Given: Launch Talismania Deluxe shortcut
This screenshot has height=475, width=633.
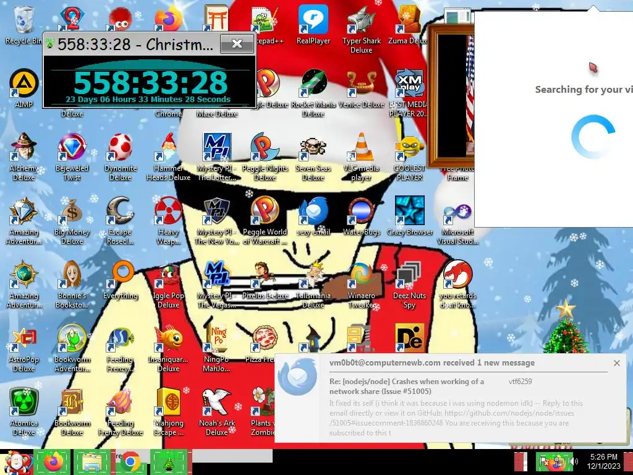Looking at the screenshot, I should (313, 285).
